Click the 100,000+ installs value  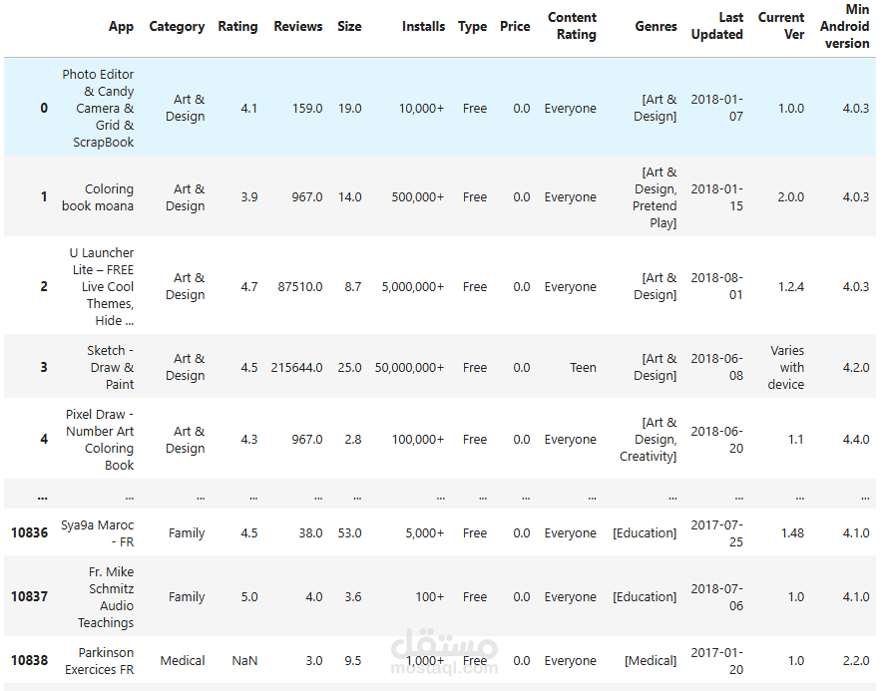point(418,439)
